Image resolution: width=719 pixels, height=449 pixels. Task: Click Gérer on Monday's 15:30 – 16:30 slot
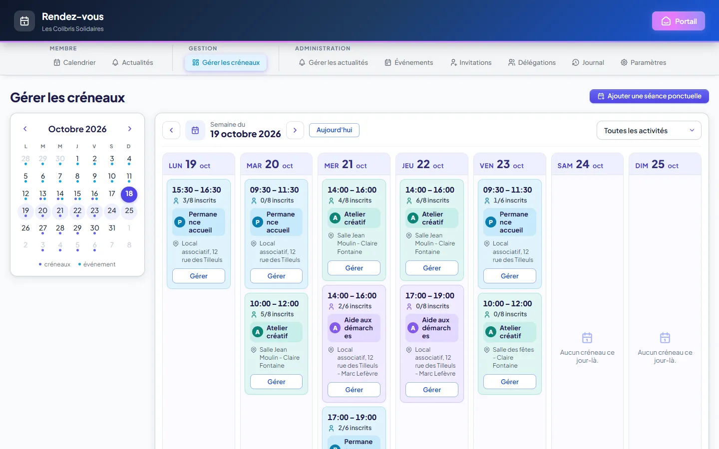coord(199,276)
